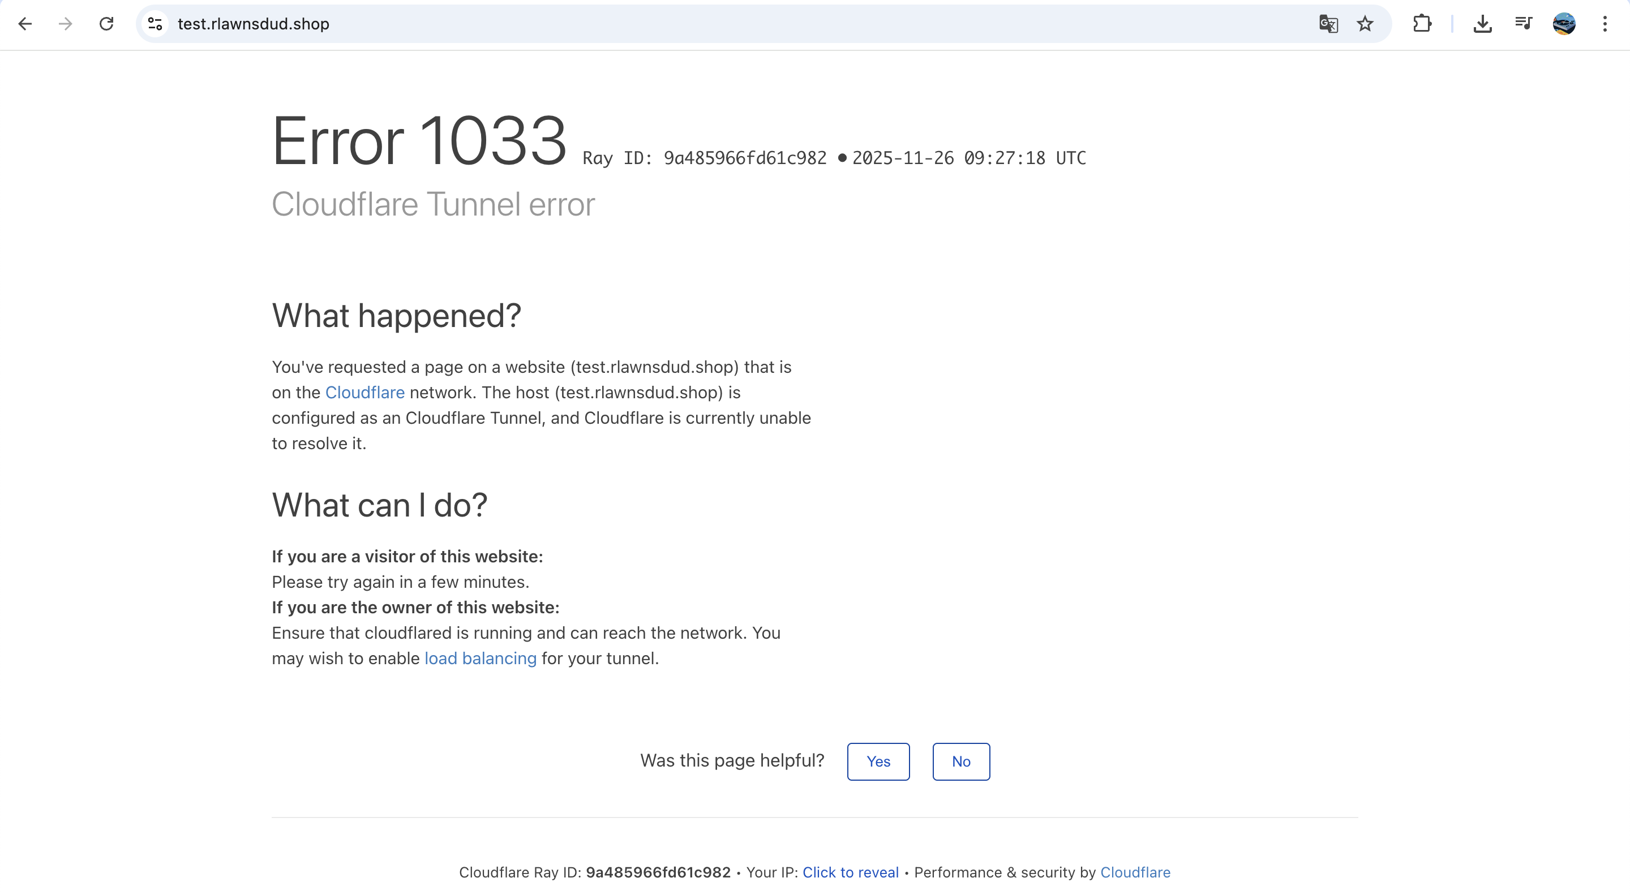Viewport: 1630px width, 895px height.
Task: Reload the current page
Action: 106,24
